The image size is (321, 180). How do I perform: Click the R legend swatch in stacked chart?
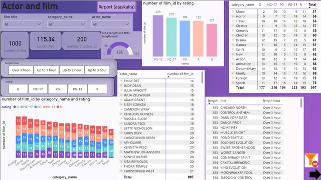click(x=58, y=106)
